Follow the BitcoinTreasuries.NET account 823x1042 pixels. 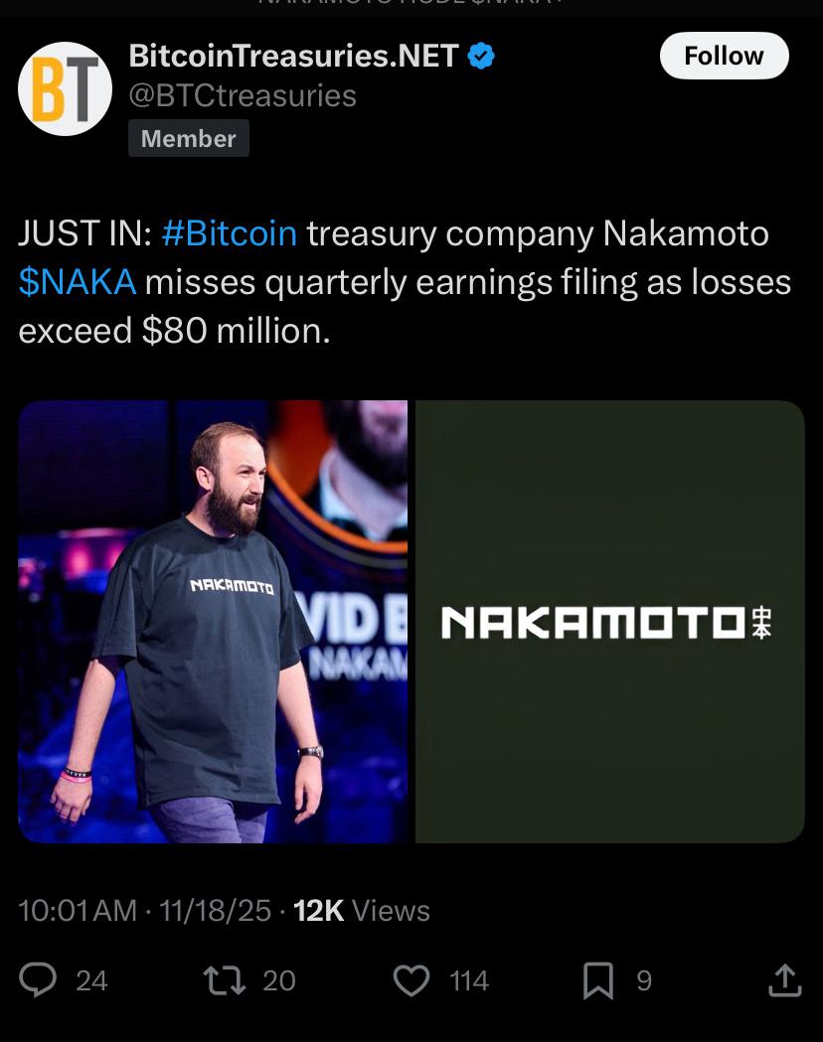tap(724, 56)
